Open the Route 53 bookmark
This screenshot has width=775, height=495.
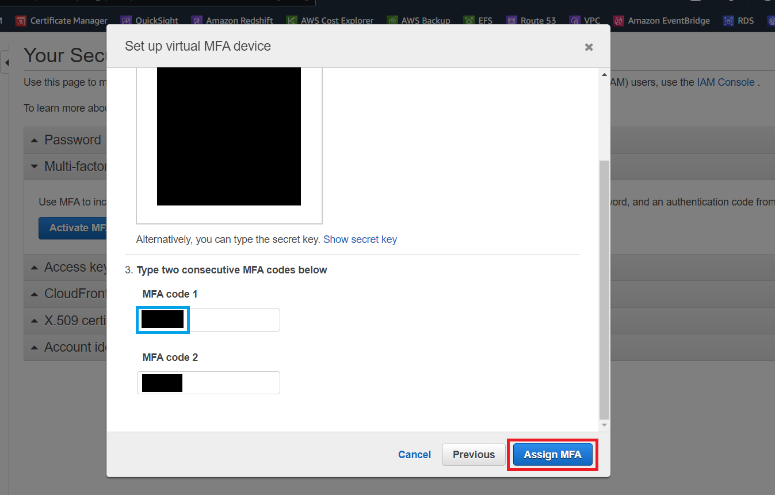pos(531,20)
